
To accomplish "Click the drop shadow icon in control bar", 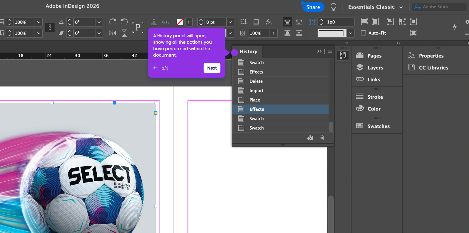I will (x=256, y=22).
